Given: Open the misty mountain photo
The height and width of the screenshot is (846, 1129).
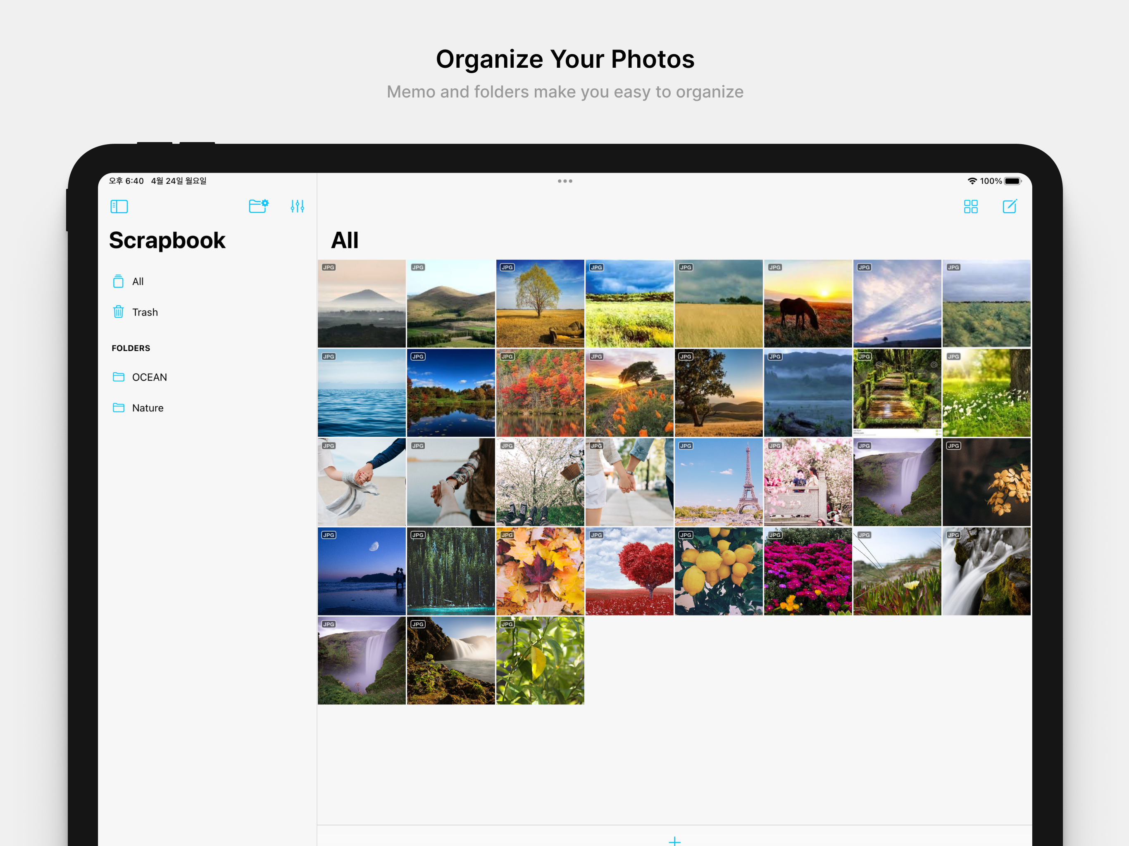Looking at the screenshot, I should (361, 303).
